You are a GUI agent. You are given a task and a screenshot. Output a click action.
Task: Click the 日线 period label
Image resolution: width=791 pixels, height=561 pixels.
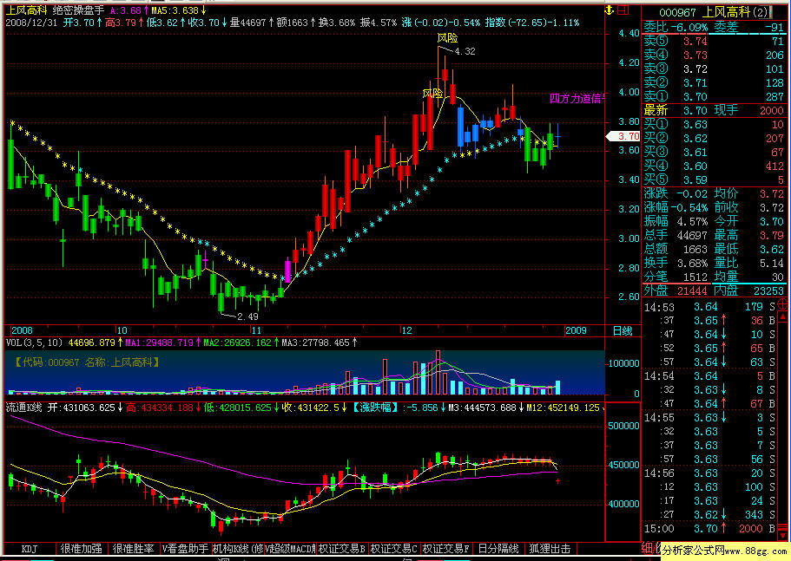click(x=623, y=331)
